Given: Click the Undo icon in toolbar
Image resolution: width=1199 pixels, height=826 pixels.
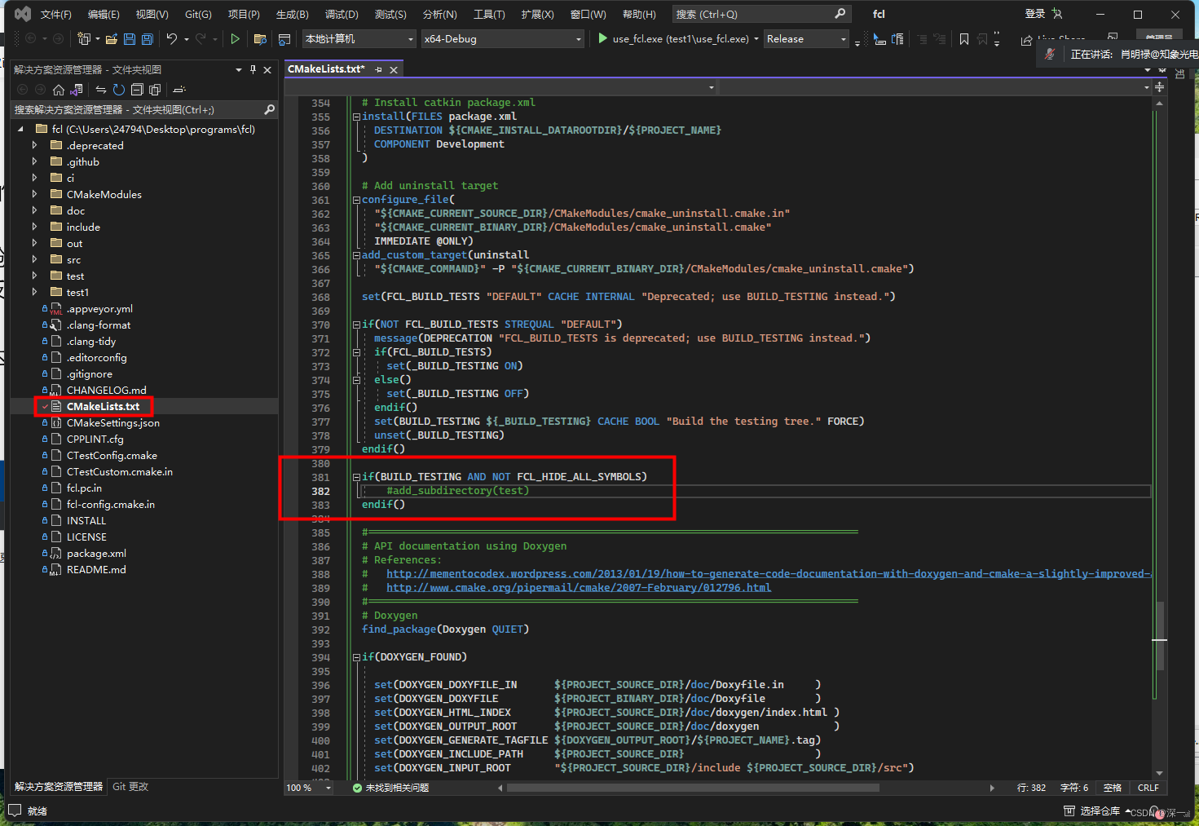Looking at the screenshot, I should click(172, 38).
